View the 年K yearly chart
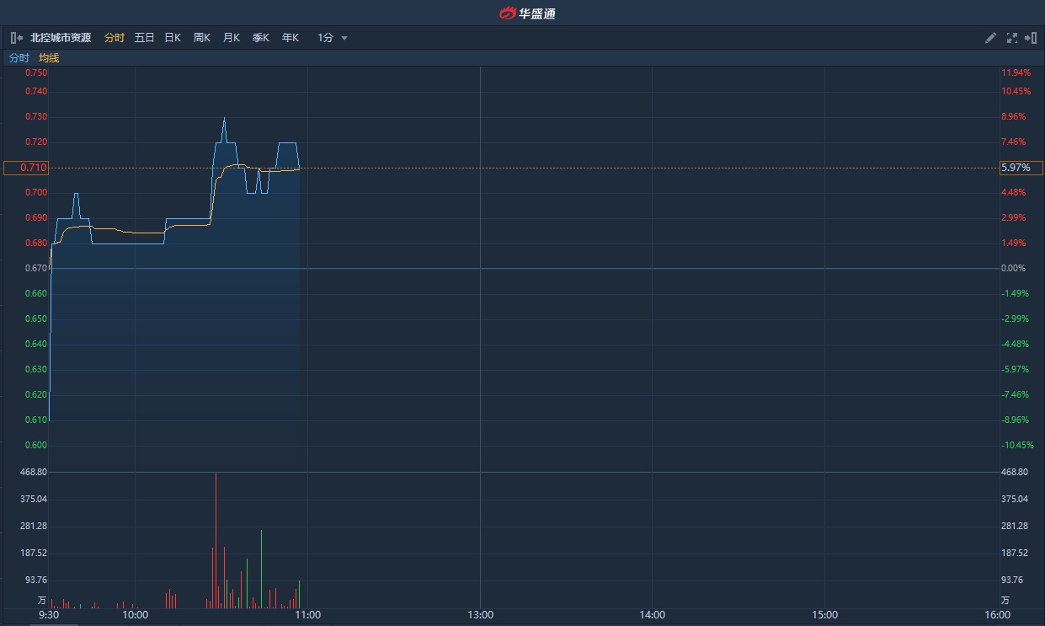 point(291,38)
